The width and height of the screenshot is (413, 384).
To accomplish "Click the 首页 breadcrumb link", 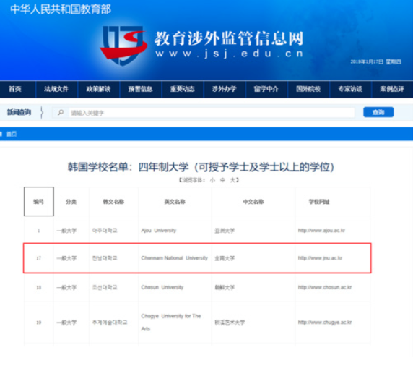I will point(12,134).
